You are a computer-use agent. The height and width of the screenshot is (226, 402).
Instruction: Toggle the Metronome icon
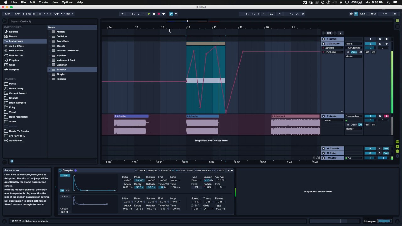(57, 14)
